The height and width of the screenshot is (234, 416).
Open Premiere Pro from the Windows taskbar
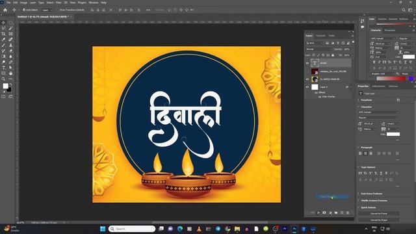coord(285,229)
